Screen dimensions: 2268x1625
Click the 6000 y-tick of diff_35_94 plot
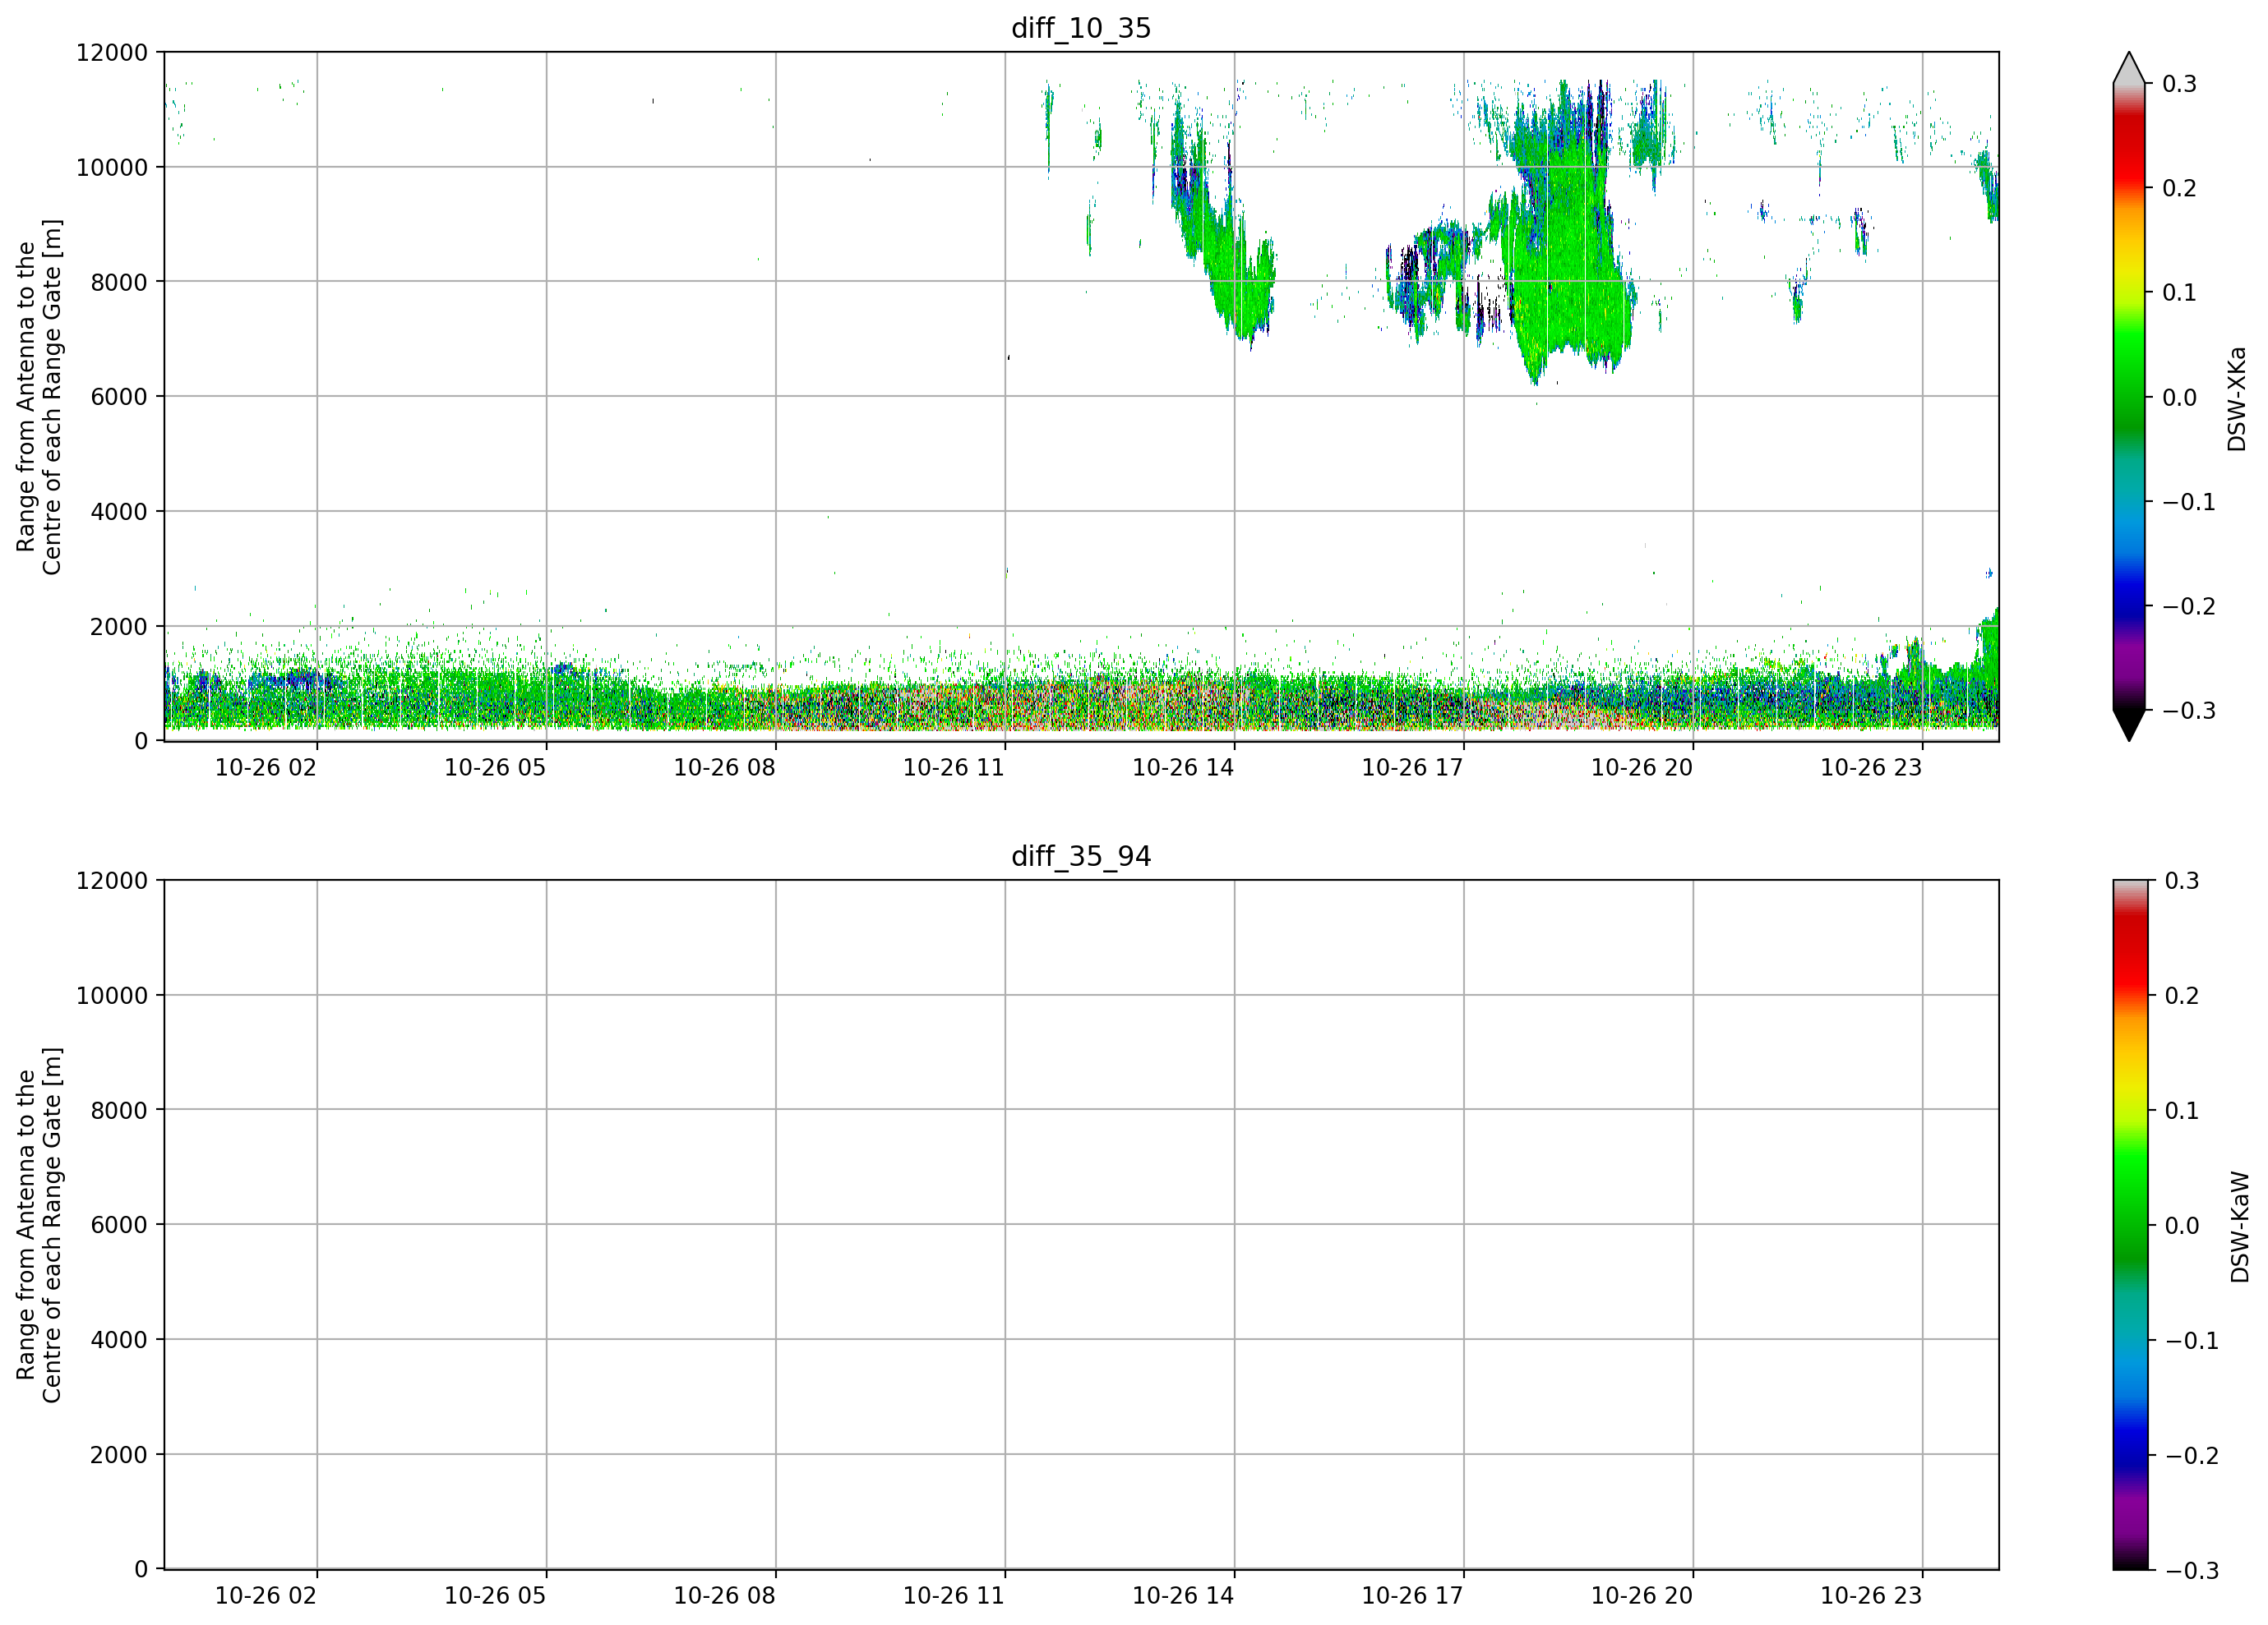[x=118, y=1225]
